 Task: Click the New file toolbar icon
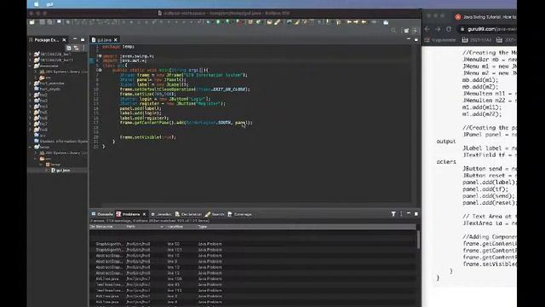tap(32, 22)
